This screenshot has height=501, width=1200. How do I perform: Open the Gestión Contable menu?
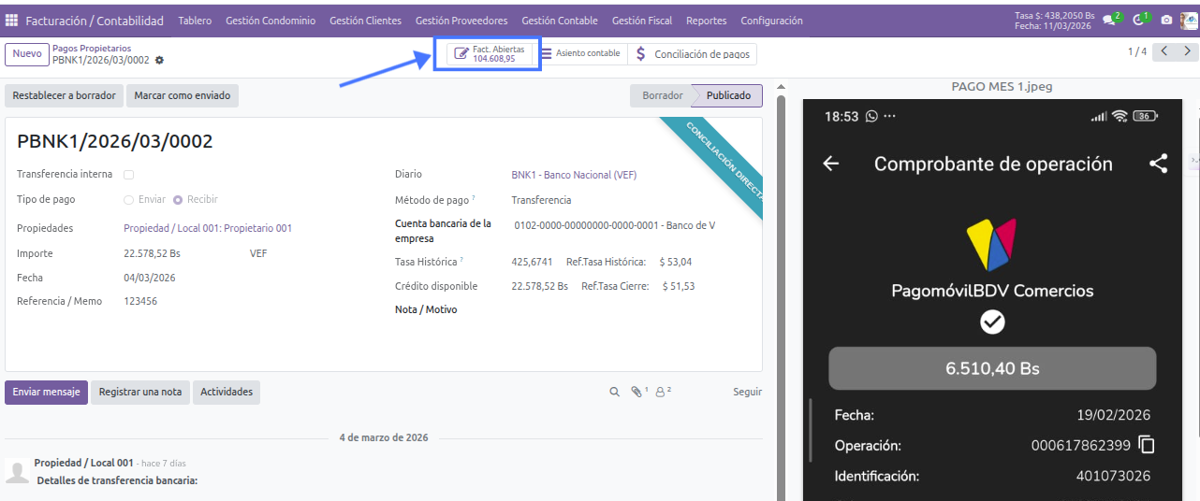coord(559,21)
